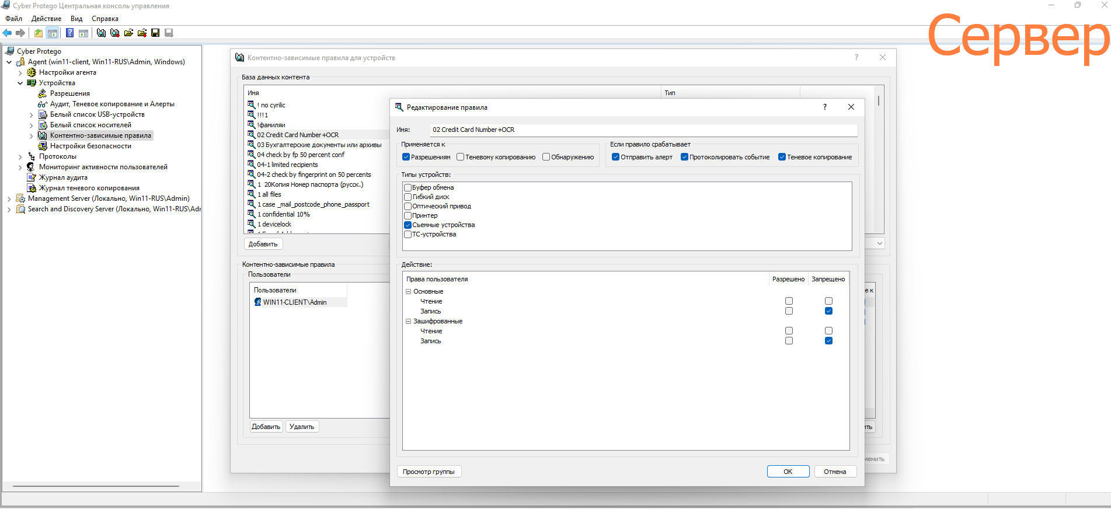
Task: Tick Запрещено for Основные Чтение
Action: [x=828, y=301]
